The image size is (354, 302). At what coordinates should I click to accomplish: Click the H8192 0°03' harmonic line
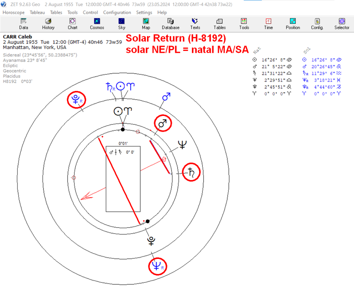pyautogui.click(x=18, y=81)
